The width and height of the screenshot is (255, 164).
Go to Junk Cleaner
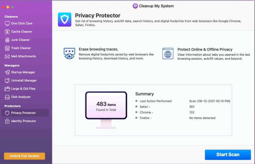click(x=21, y=40)
